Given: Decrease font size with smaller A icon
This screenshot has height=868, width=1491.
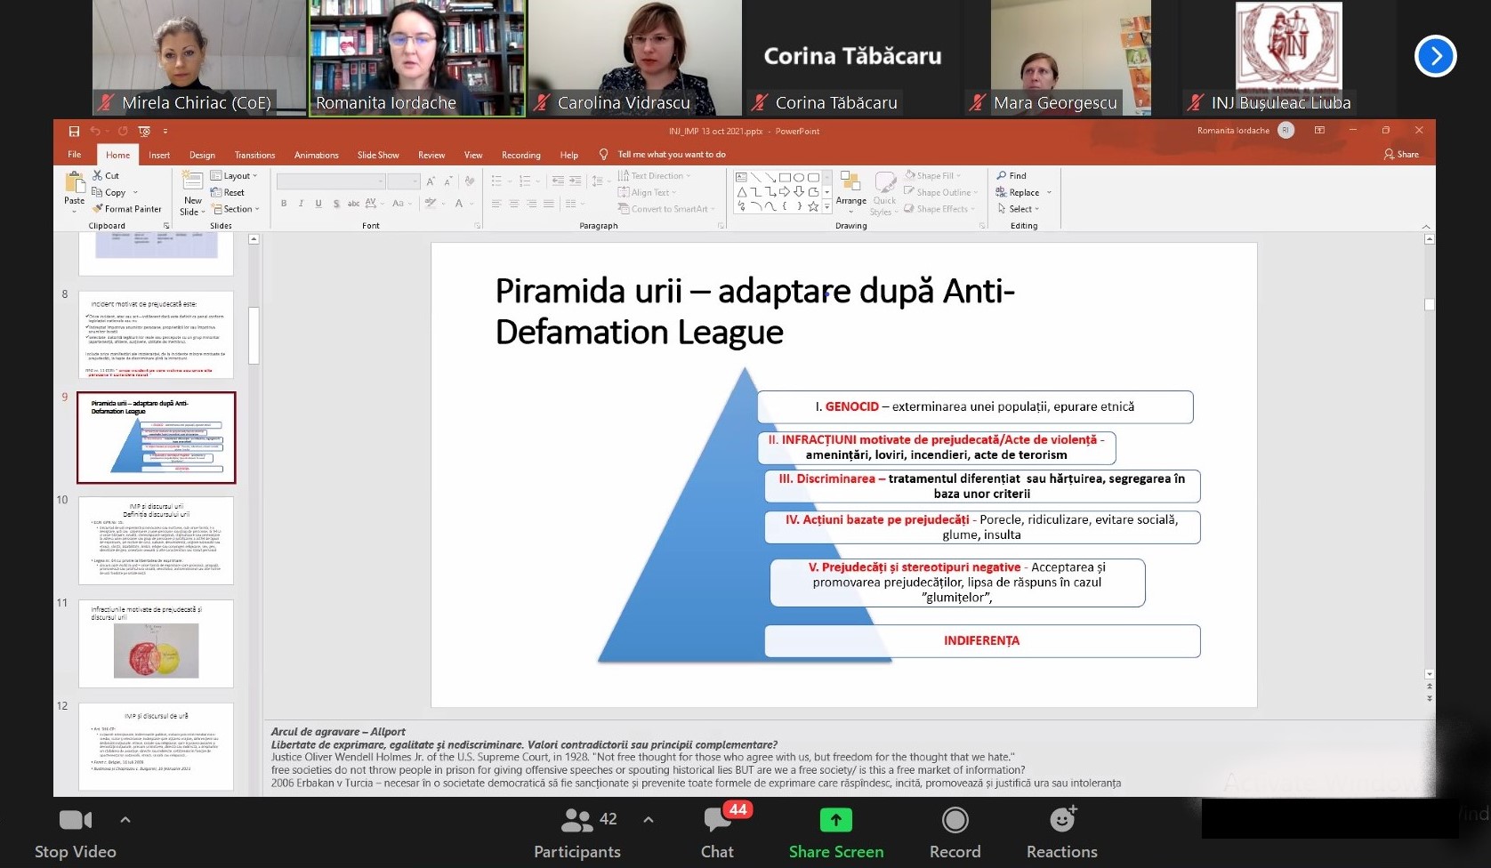Looking at the screenshot, I should point(448,181).
